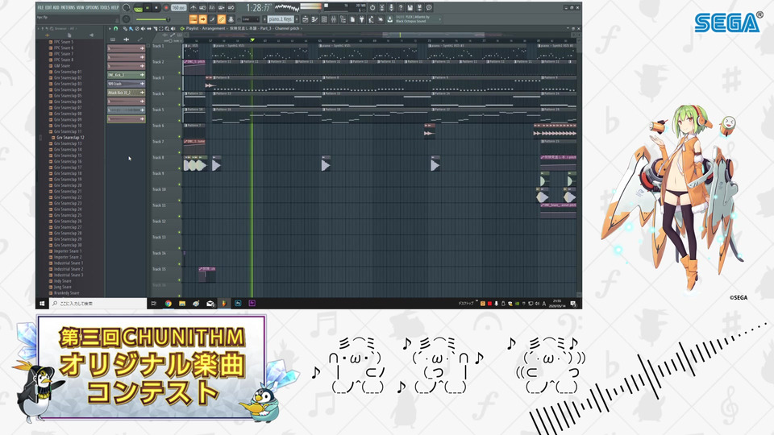Toggle the typing keyboard to piano icon
The width and height of the screenshot is (774, 435).
193,19
